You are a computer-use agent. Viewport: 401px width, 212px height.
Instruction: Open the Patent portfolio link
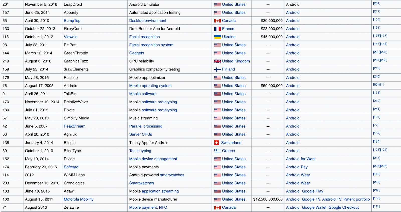point(357,199)
